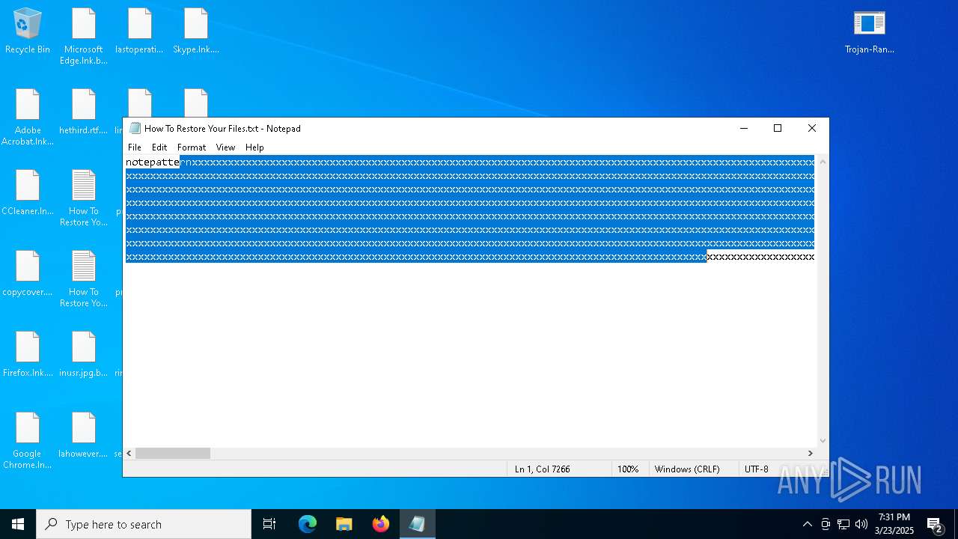Select the copycover file icon

point(28,274)
